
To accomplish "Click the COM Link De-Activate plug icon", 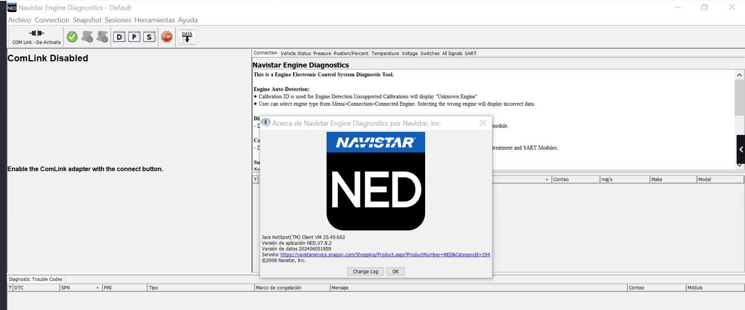I will (x=36, y=34).
